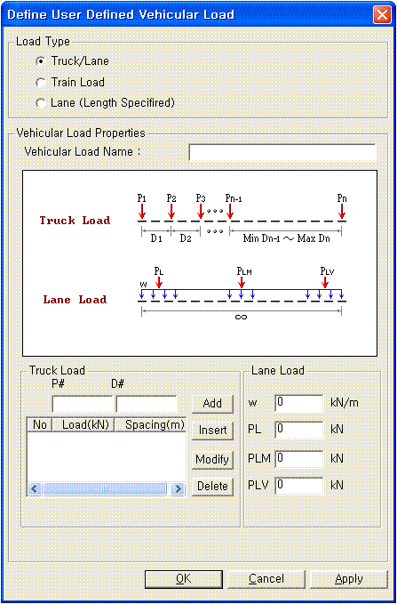This screenshot has width=397, height=604.
Task: Apply the vehicular load settings
Action: [349, 579]
